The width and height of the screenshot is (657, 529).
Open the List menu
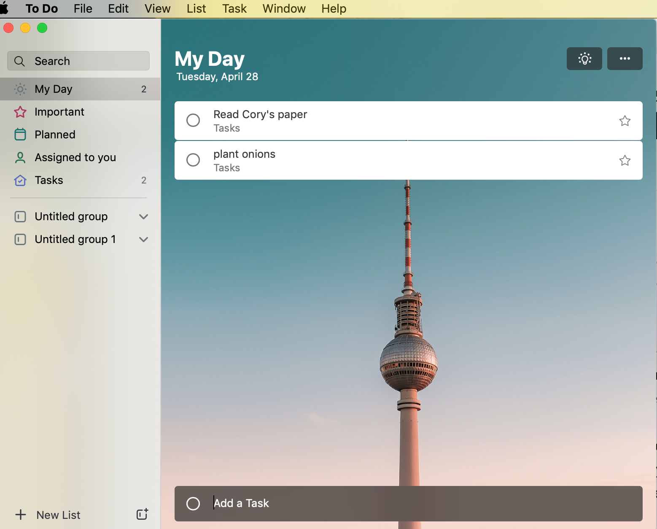196,8
